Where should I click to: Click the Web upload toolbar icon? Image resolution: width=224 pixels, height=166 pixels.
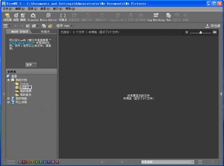tap(168, 17)
